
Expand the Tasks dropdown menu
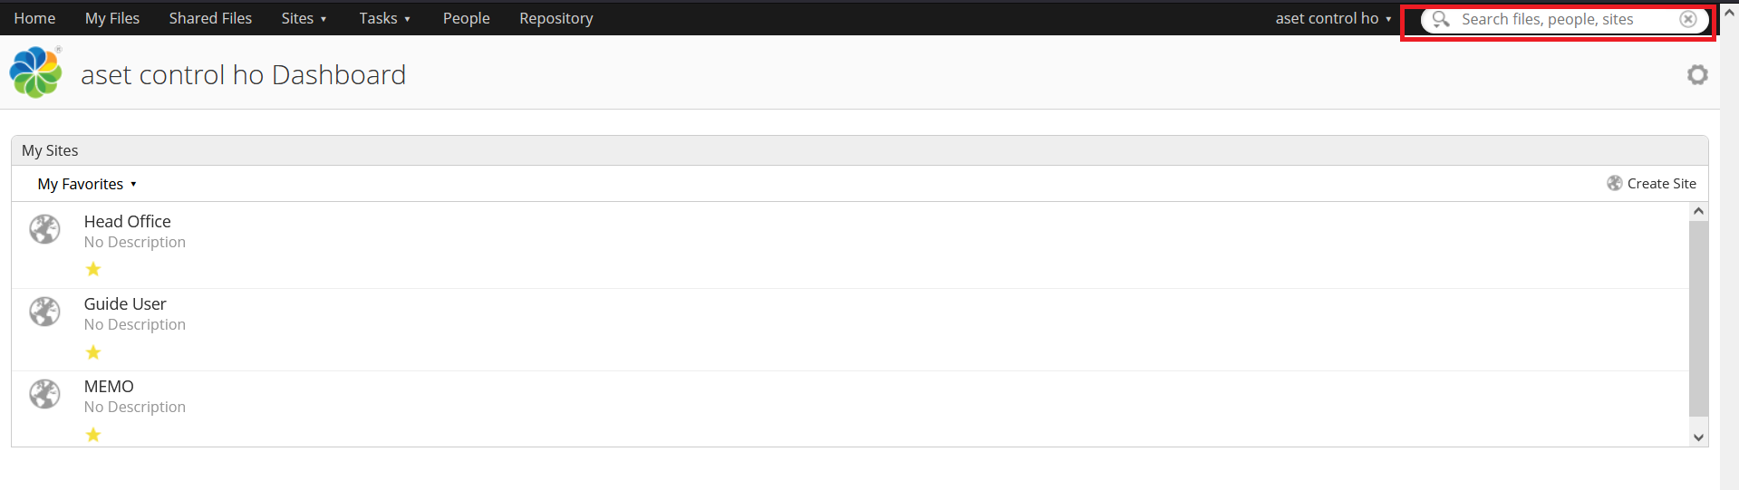pyautogui.click(x=385, y=18)
